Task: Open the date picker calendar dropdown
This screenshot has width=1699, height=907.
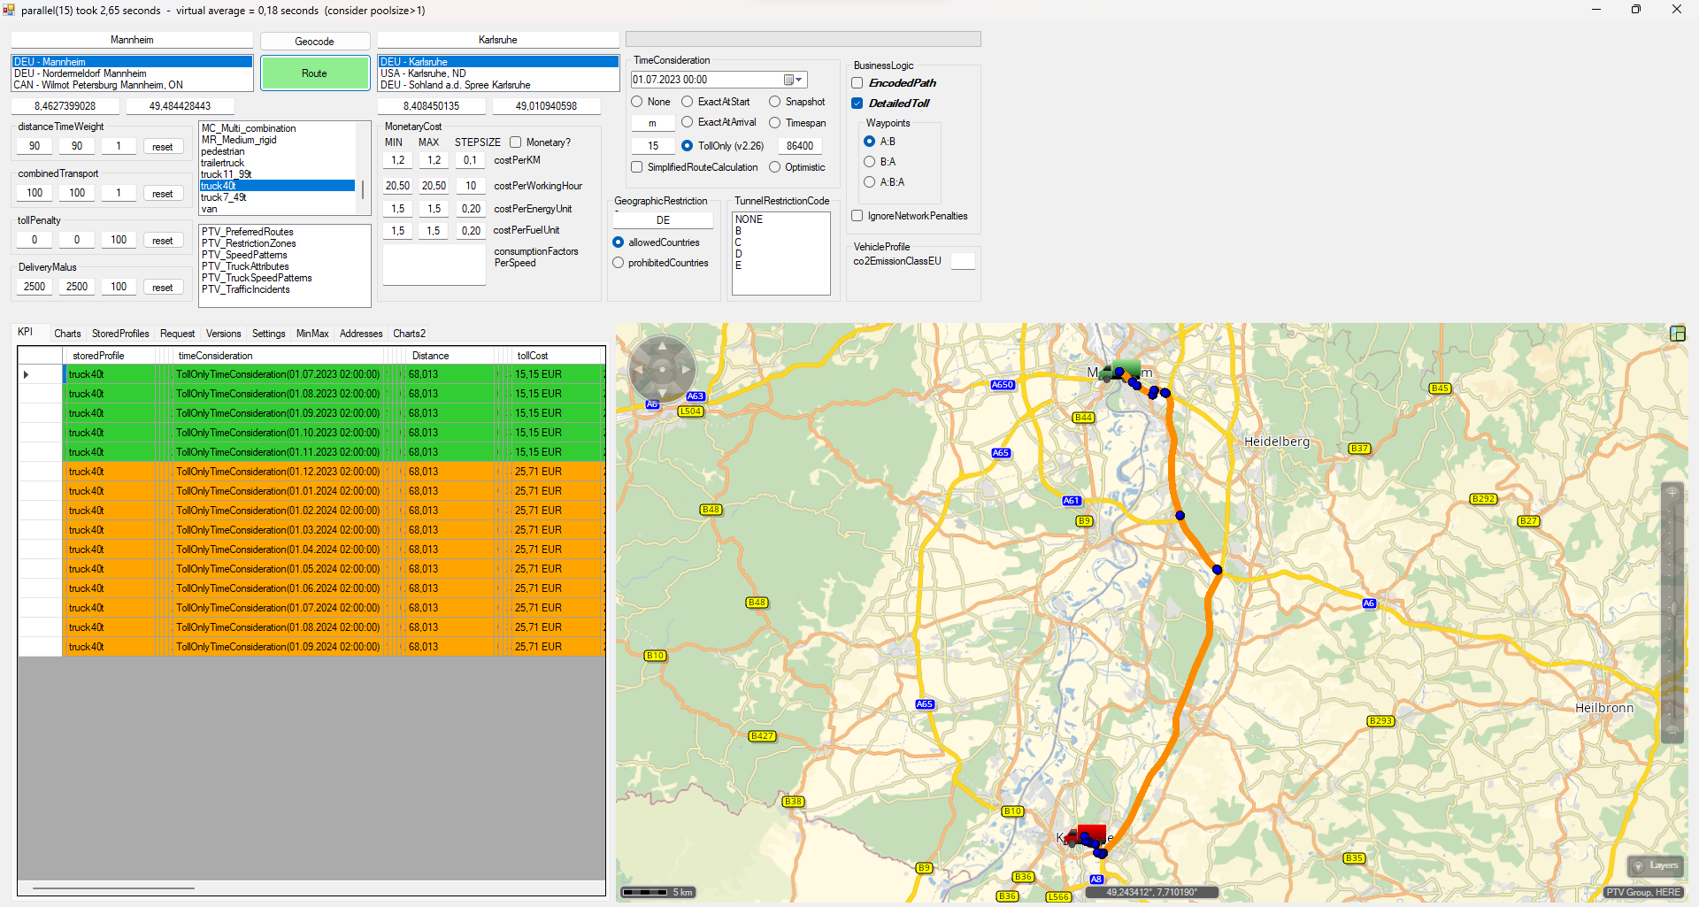Action: 793,80
